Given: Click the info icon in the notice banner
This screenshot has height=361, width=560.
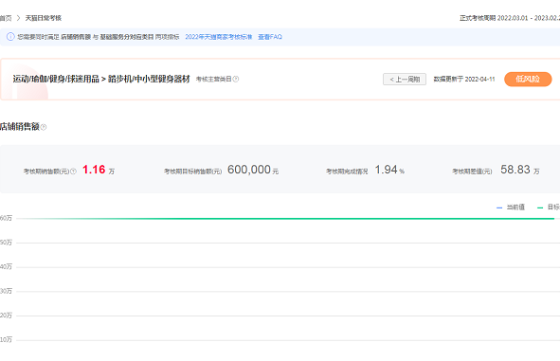Looking at the screenshot, I should pos(10,37).
